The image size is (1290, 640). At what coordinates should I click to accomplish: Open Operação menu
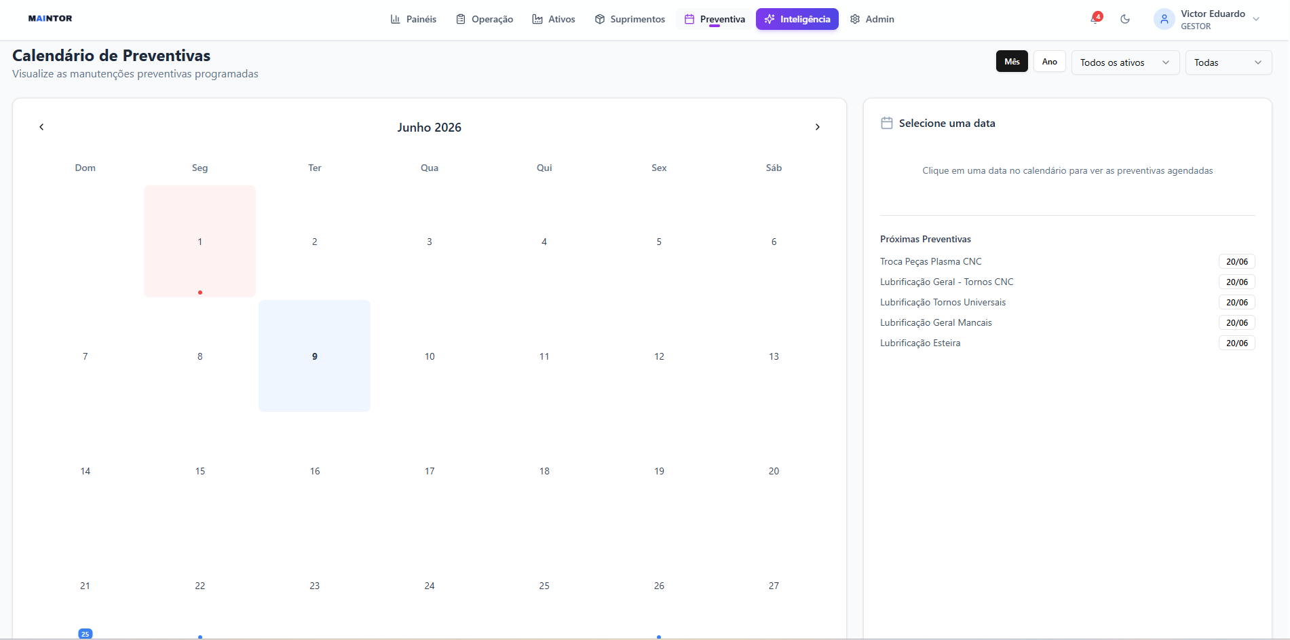[x=485, y=19]
